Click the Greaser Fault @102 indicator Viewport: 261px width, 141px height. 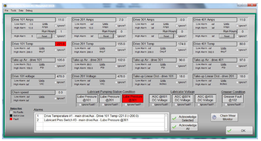pos(233,99)
